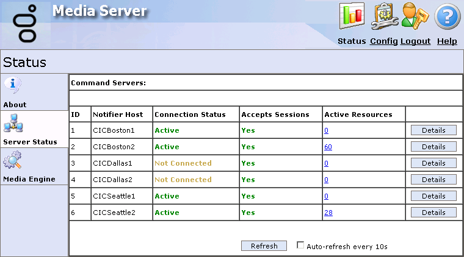Click CICDallas2 active resources link
The width and height of the screenshot is (464, 257).
pyautogui.click(x=327, y=180)
